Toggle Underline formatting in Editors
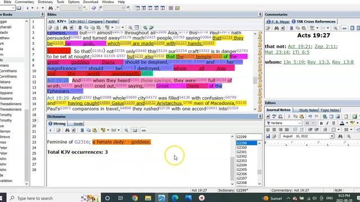The height and width of the screenshot is (202, 360). click(334, 123)
